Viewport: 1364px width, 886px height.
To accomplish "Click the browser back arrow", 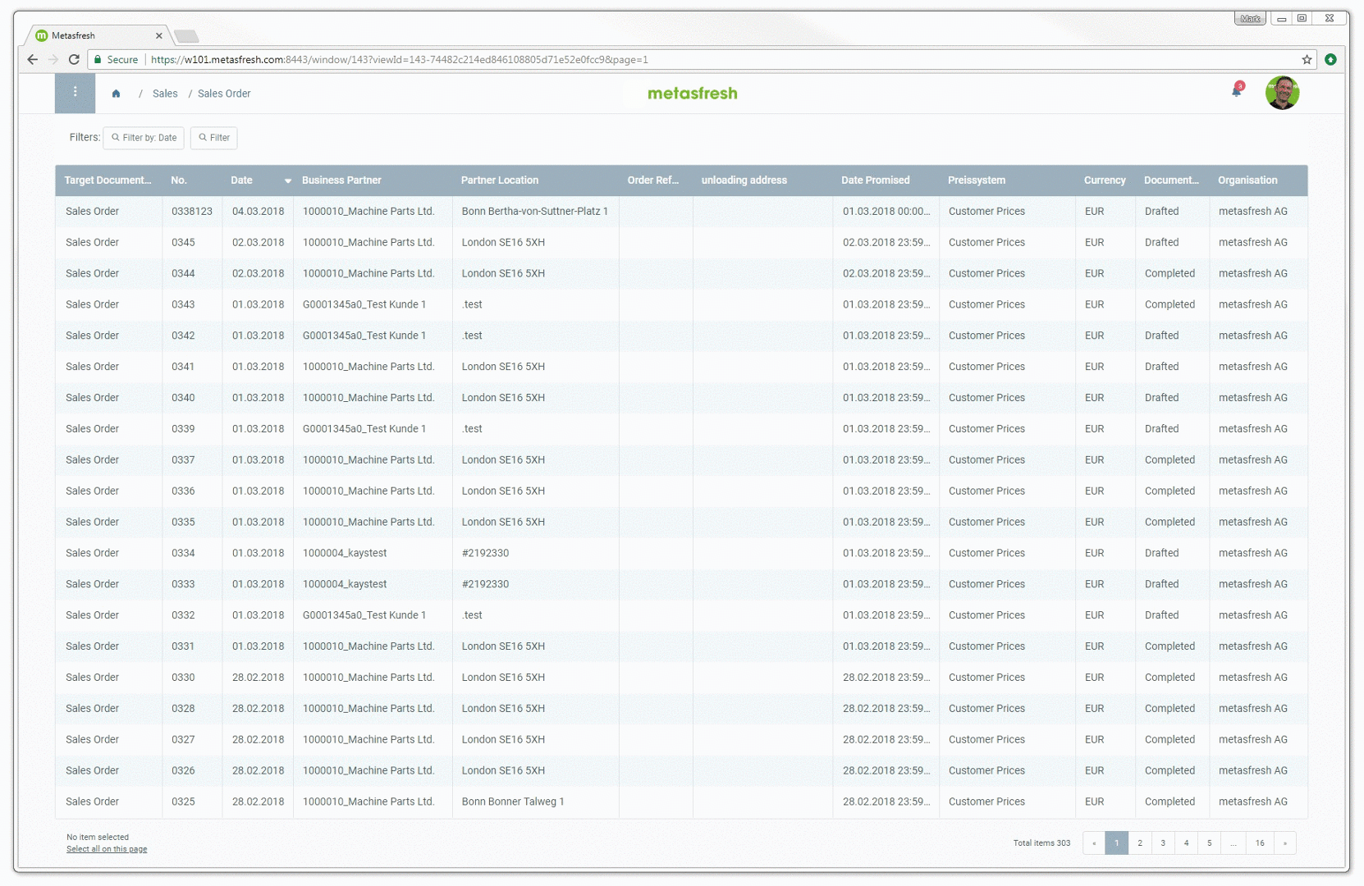I will pyautogui.click(x=33, y=59).
